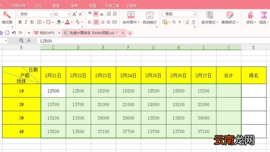Increase decimal places
This screenshot has width=270, height=152.
click(187, 22)
